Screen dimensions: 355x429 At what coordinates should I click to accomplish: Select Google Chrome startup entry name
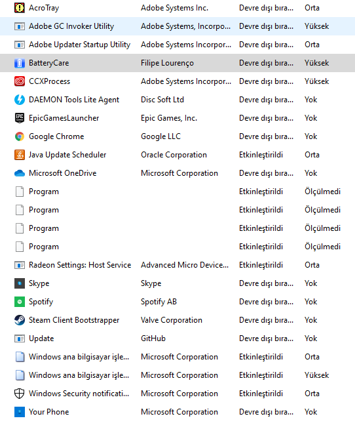[56, 136]
